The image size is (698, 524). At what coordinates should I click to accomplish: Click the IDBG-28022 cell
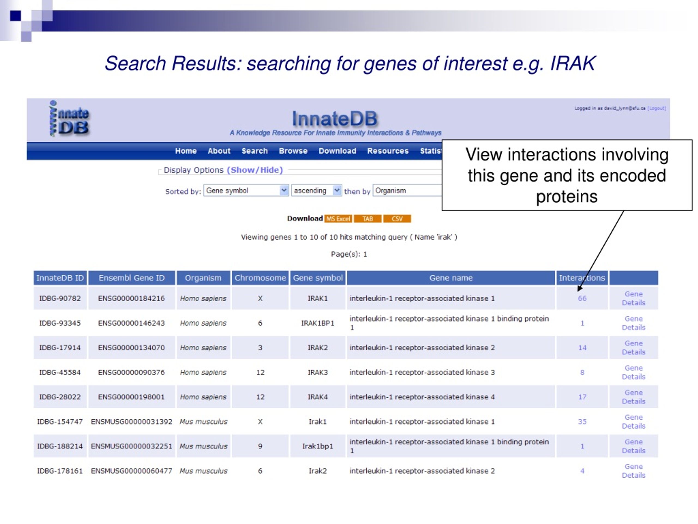coord(60,397)
